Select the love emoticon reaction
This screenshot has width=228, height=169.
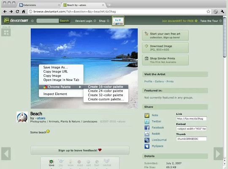coord(52,163)
